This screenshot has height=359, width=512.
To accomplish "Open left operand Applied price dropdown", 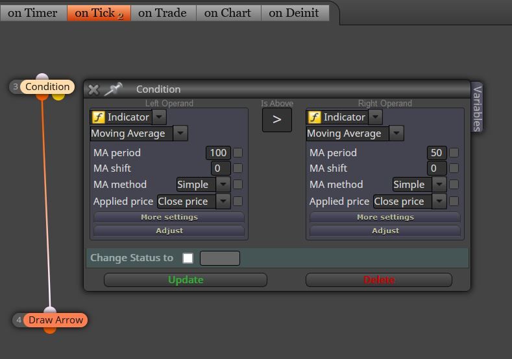I will click(223, 201).
